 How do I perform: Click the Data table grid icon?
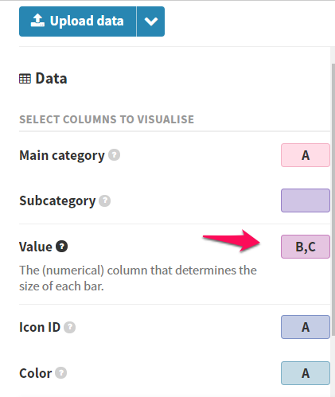point(25,79)
